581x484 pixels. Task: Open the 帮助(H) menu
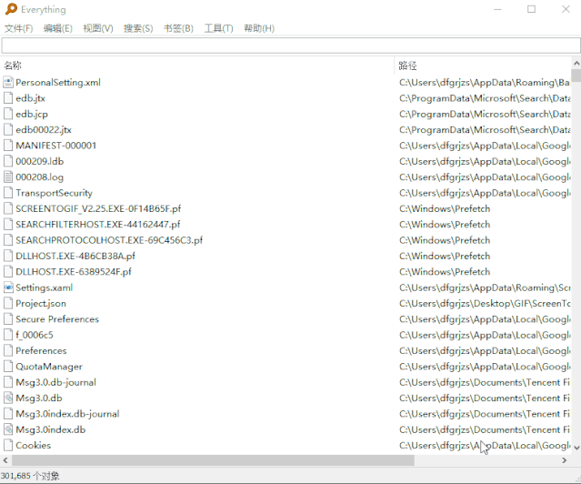259,28
